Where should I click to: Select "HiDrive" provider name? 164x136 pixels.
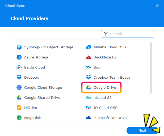coord(31,108)
